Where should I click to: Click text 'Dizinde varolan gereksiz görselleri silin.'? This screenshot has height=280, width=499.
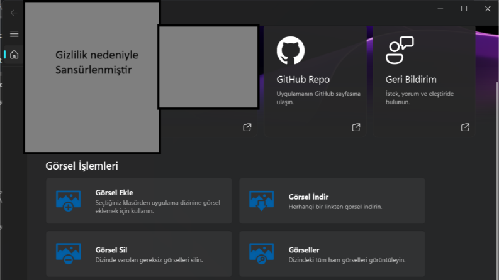click(x=149, y=260)
